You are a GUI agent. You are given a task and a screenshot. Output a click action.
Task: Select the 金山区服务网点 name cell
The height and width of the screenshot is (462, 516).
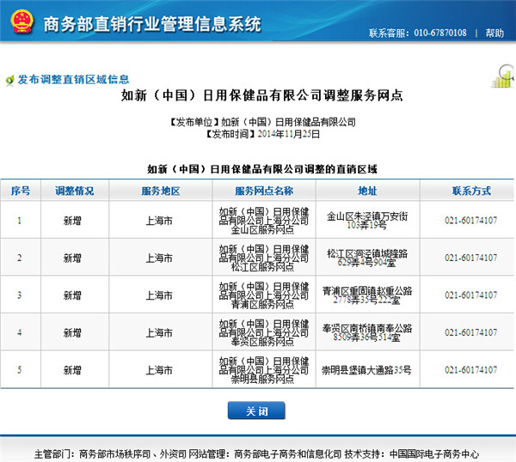click(x=263, y=221)
